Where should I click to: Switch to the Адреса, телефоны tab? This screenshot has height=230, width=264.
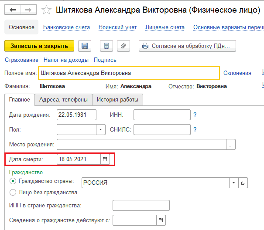pos(63,100)
